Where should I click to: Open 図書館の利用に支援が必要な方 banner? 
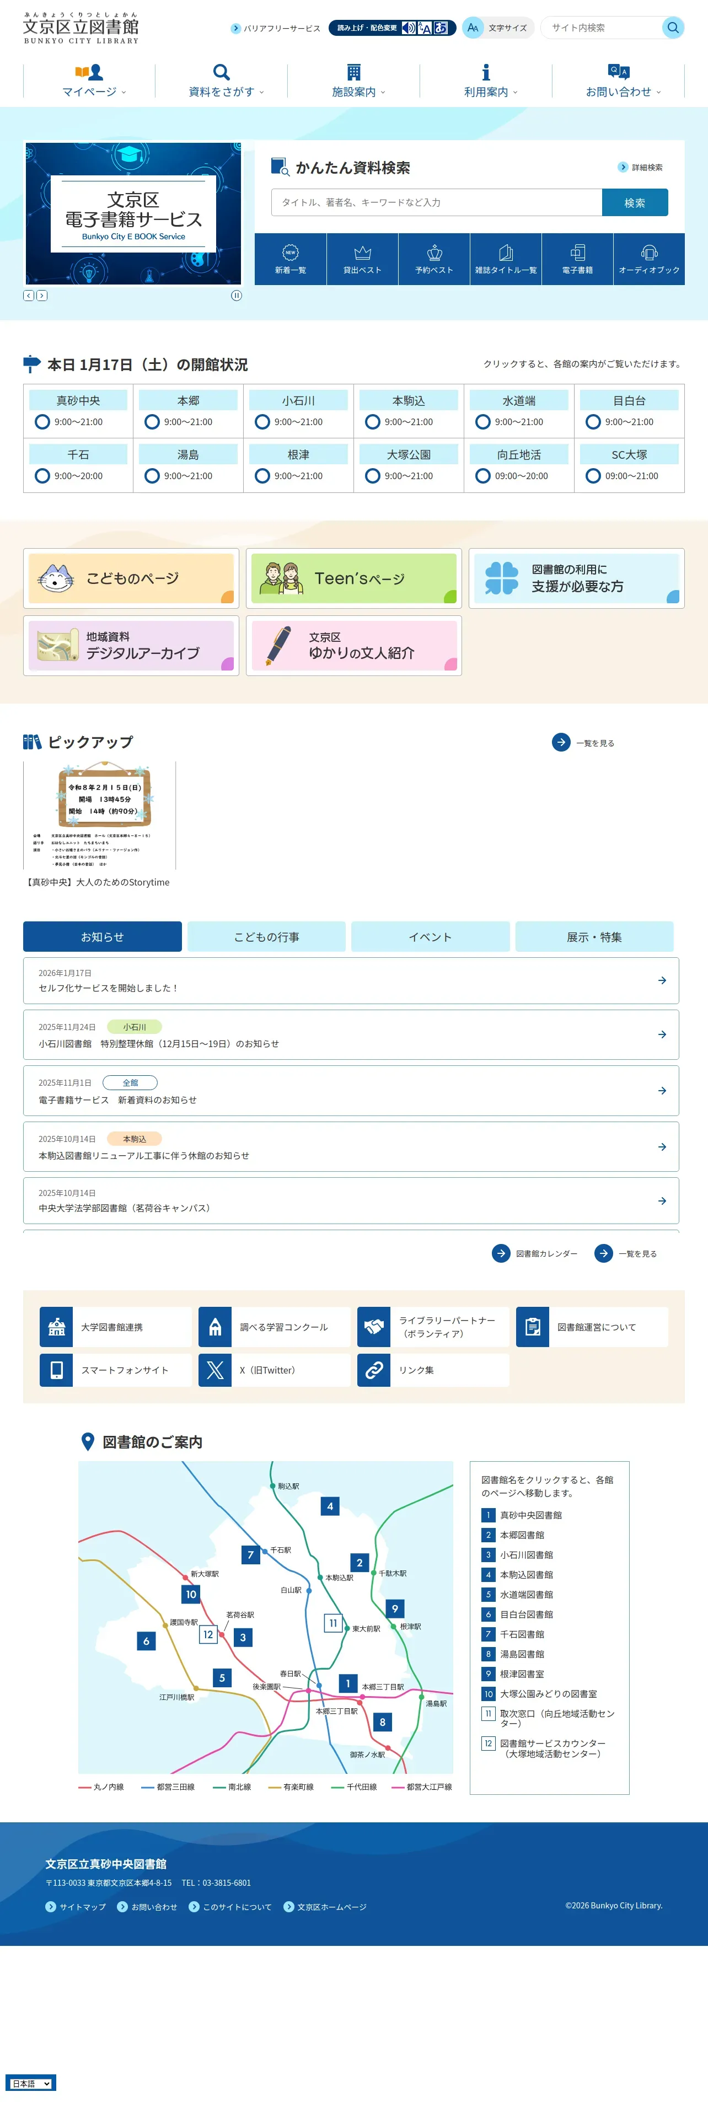click(x=576, y=578)
